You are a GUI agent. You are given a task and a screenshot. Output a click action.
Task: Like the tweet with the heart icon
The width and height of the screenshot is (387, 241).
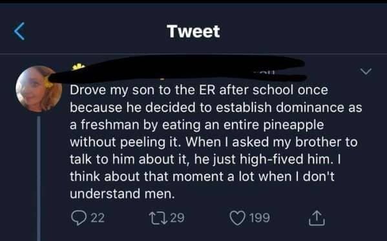pyautogui.click(x=237, y=218)
